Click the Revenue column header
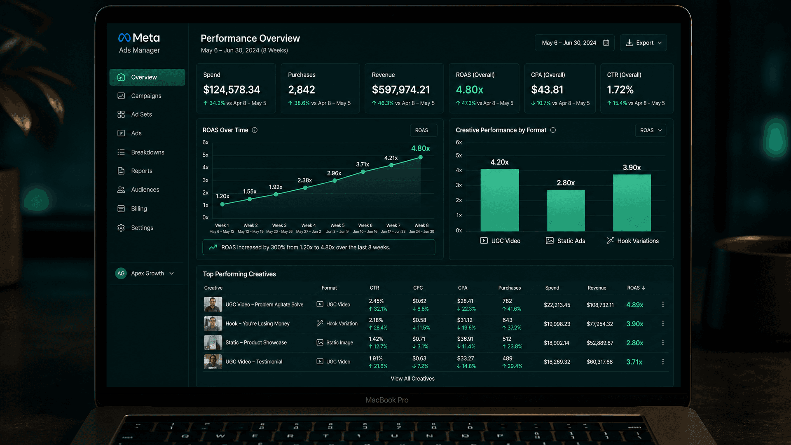Image resolution: width=791 pixels, height=445 pixels. coord(597,288)
